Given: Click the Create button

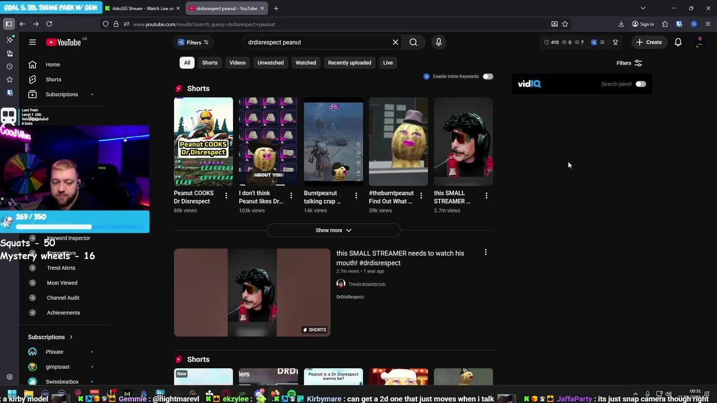Looking at the screenshot, I should [x=649, y=42].
